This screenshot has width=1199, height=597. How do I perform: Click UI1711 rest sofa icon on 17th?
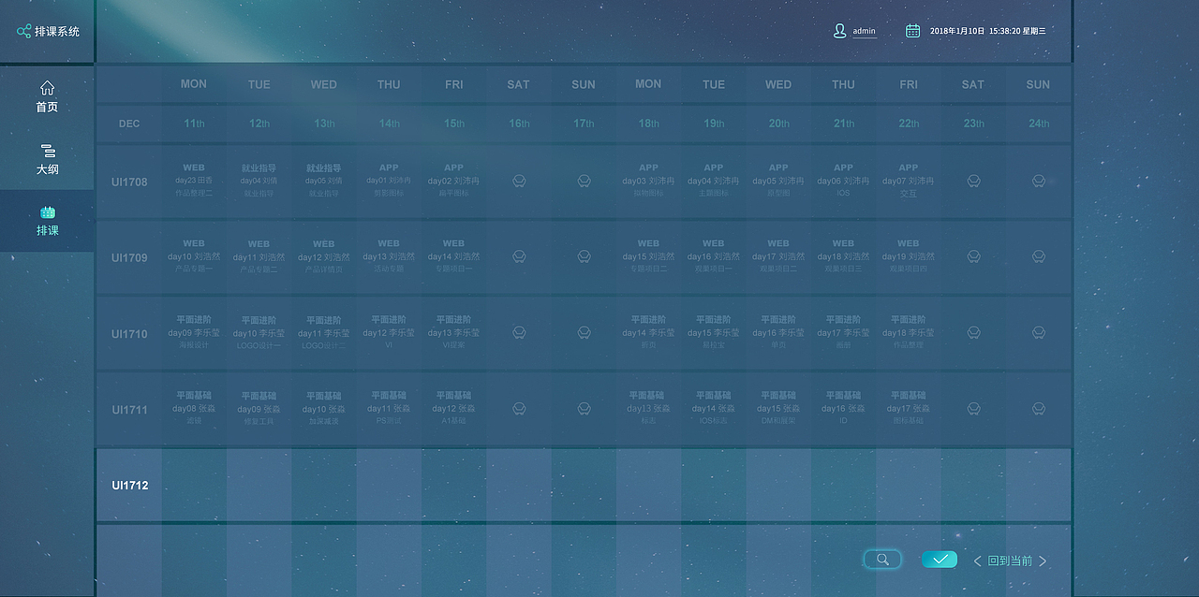pos(584,409)
